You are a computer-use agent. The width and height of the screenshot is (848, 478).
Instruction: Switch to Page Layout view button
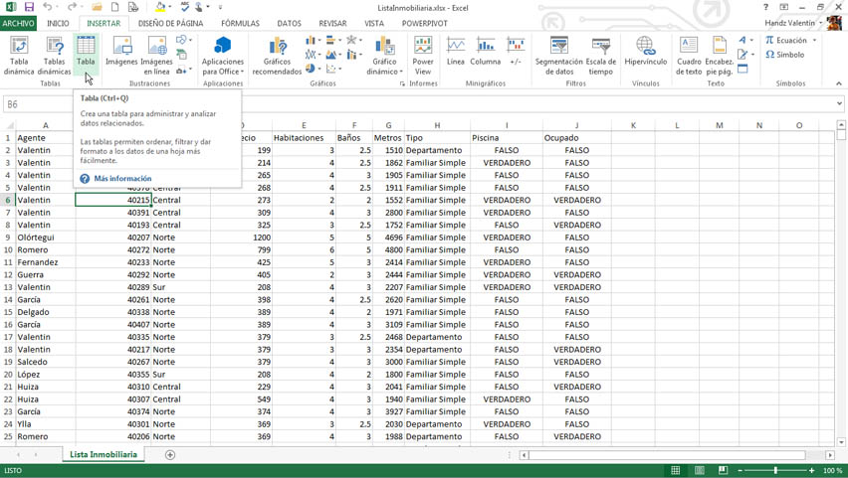[x=700, y=470]
